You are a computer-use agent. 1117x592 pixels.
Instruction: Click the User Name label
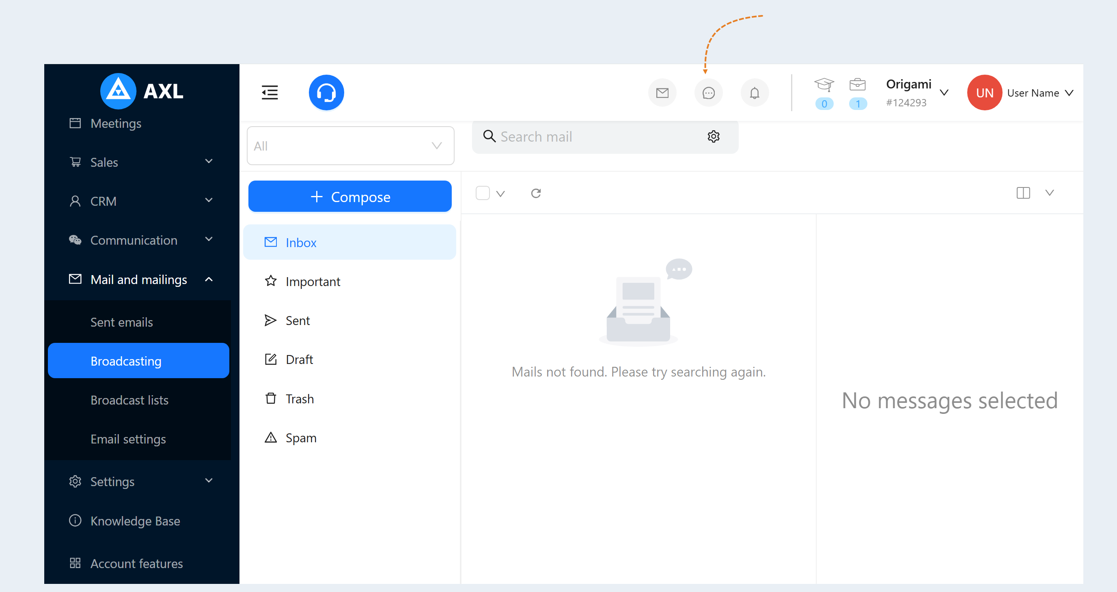pyautogui.click(x=1033, y=93)
